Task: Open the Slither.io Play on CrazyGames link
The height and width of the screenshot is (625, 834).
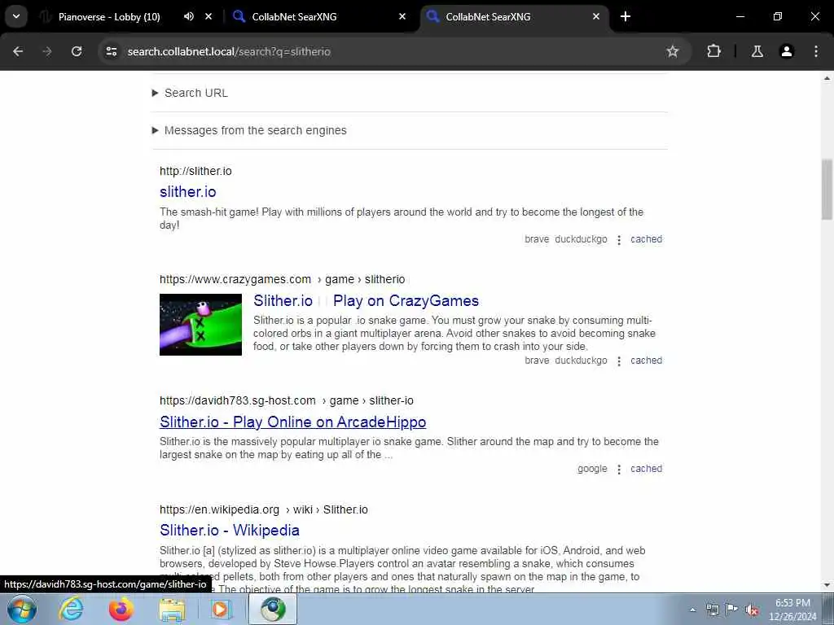Action: [x=366, y=301]
